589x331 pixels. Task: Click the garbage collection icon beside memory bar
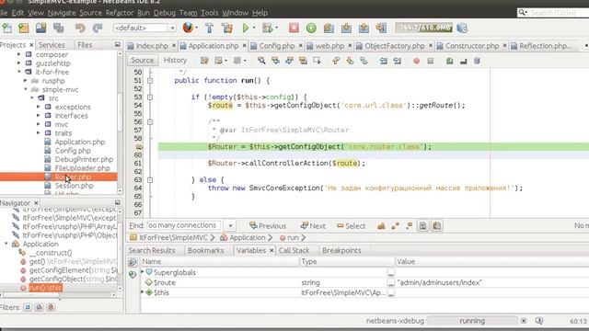click(x=462, y=28)
